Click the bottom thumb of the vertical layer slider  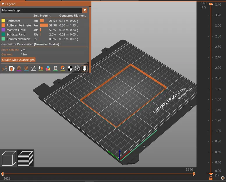click(x=211, y=174)
